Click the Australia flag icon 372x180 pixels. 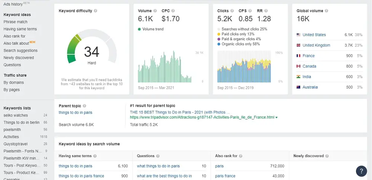coord(298,87)
